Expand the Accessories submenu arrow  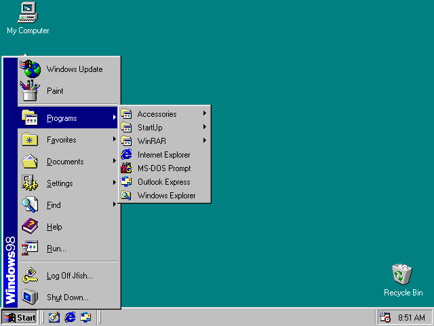pyautogui.click(x=205, y=113)
